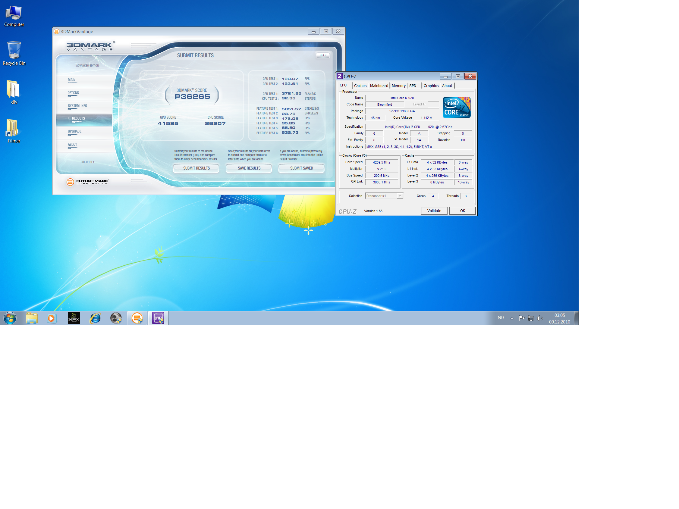
Task: Click the Technology value 45 nm
Action: pyautogui.click(x=375, y=118)
